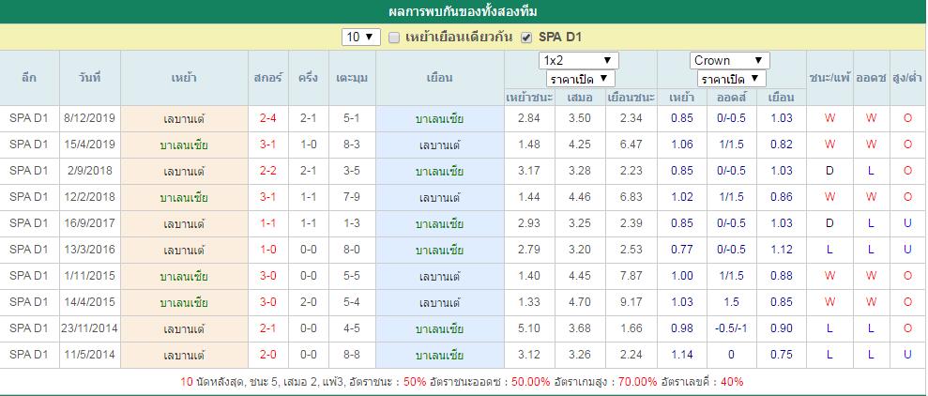Viewport: 928px width, 396px height.
Task: Select date cell 8/12/2019
Action: [x=89, y=118]
